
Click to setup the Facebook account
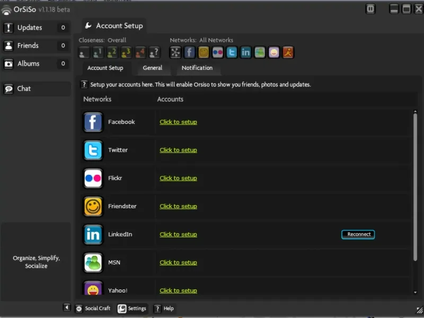pos(178,122)
